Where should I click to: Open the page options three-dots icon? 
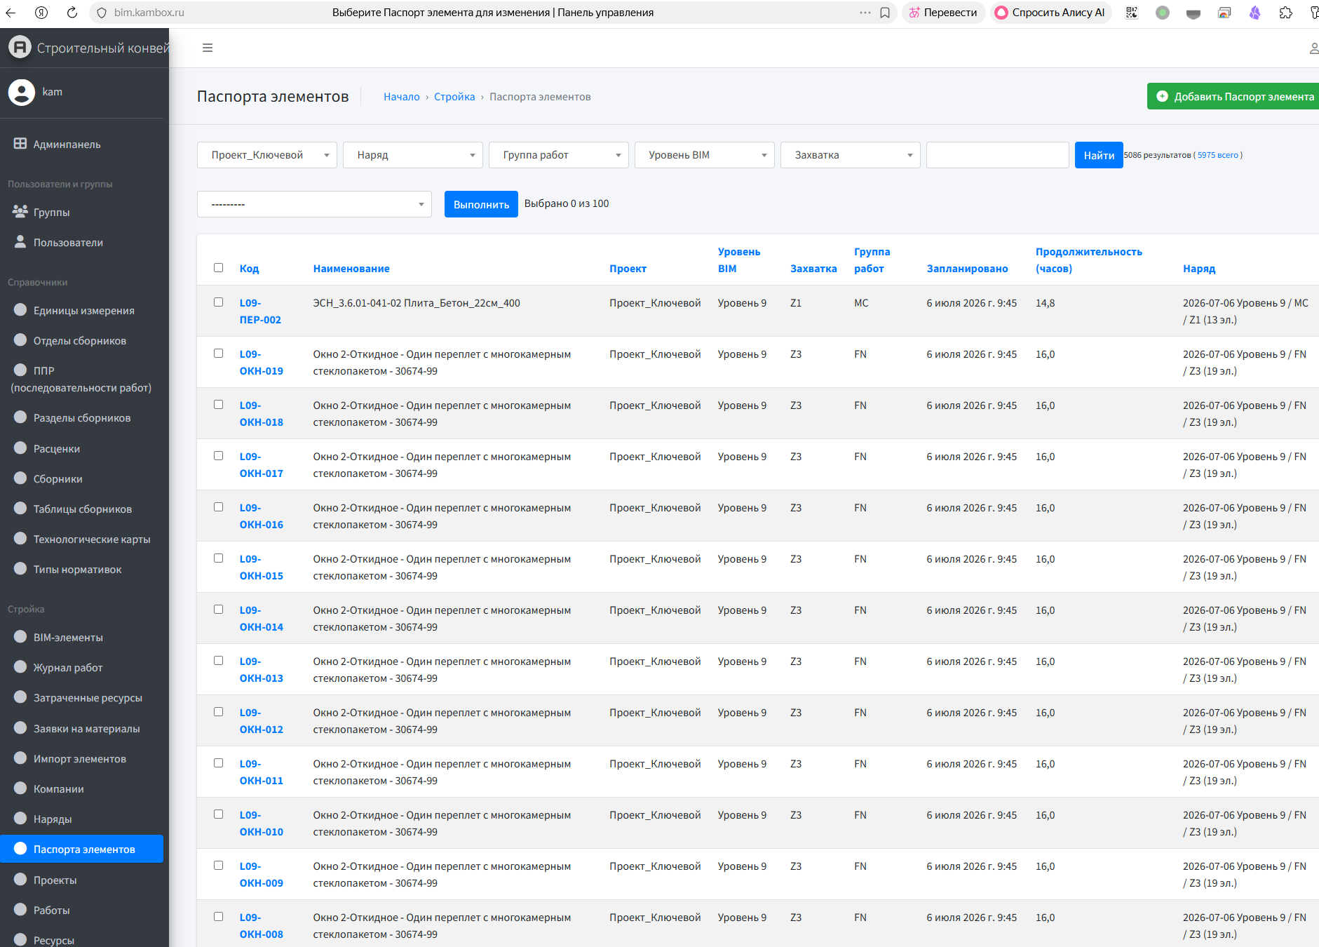click(x=865, y=13)
